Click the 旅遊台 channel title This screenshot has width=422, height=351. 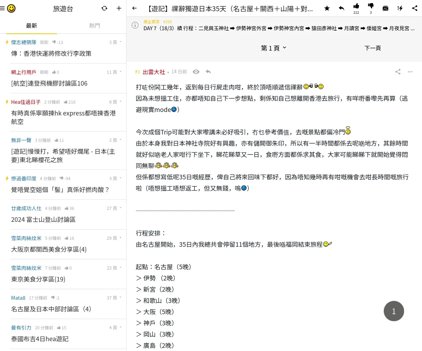pyautogui.click(x=63, y=8)
